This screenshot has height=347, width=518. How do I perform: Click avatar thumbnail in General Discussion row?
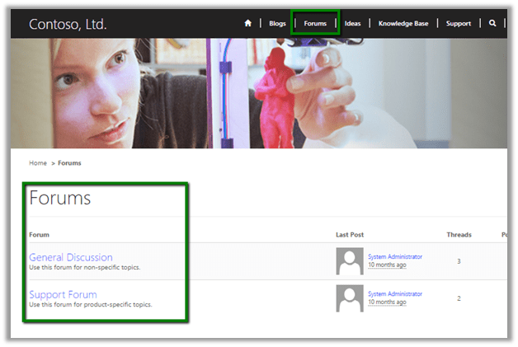(350, 261)
